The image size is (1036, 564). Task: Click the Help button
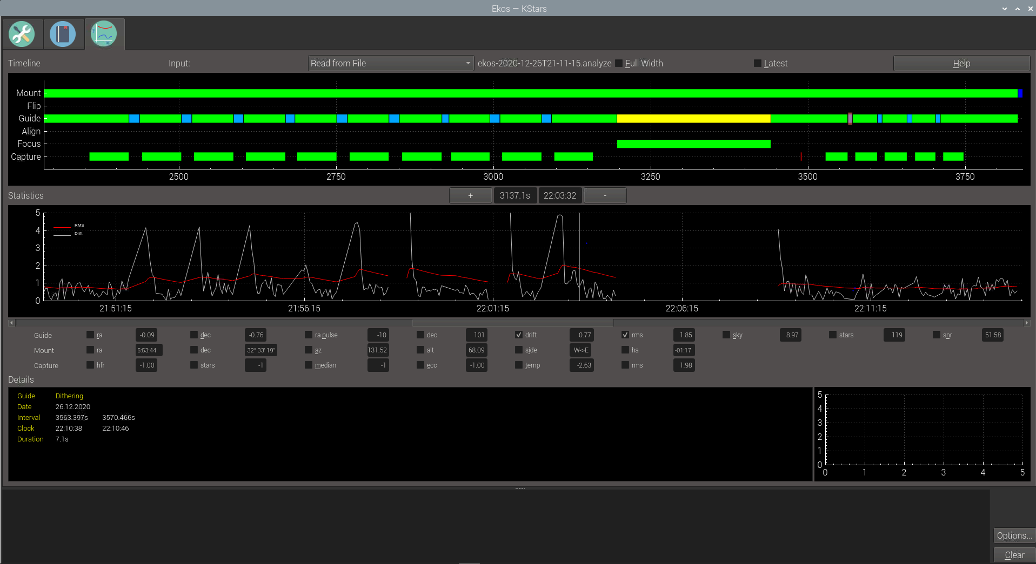coord(961,63)
